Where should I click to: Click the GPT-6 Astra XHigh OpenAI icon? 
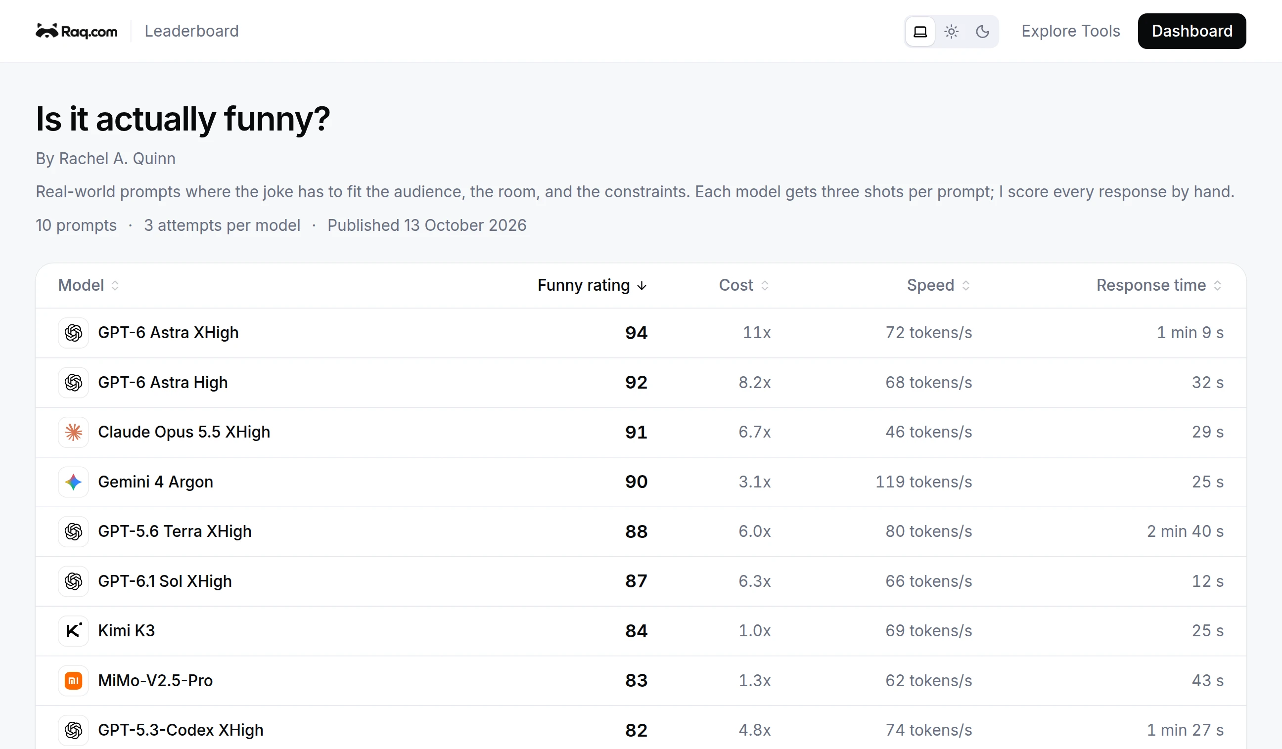click(x=74, y=333)
